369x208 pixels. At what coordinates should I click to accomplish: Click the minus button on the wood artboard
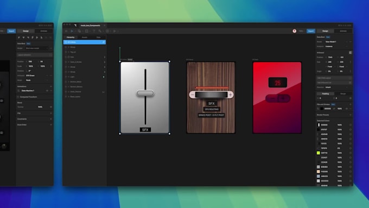pos(192,94)
